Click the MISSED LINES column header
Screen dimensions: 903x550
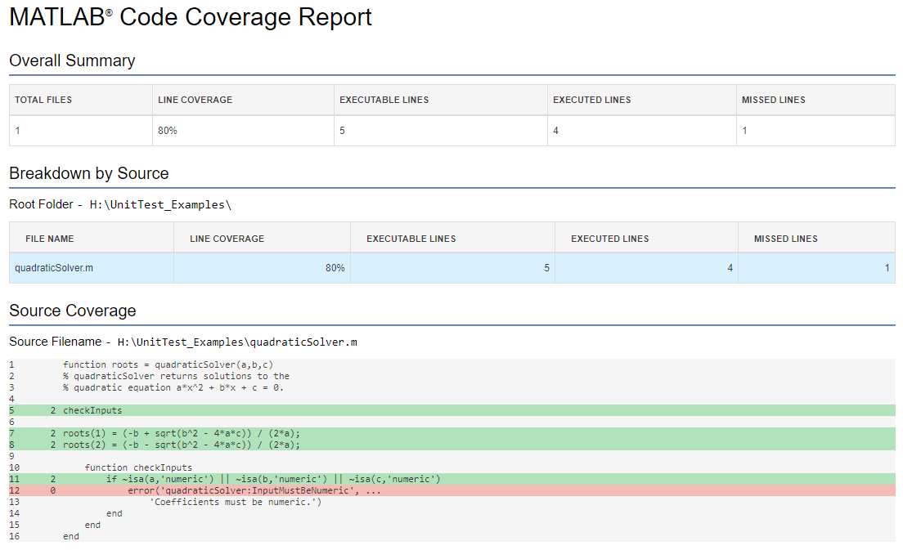coord(773,100)
